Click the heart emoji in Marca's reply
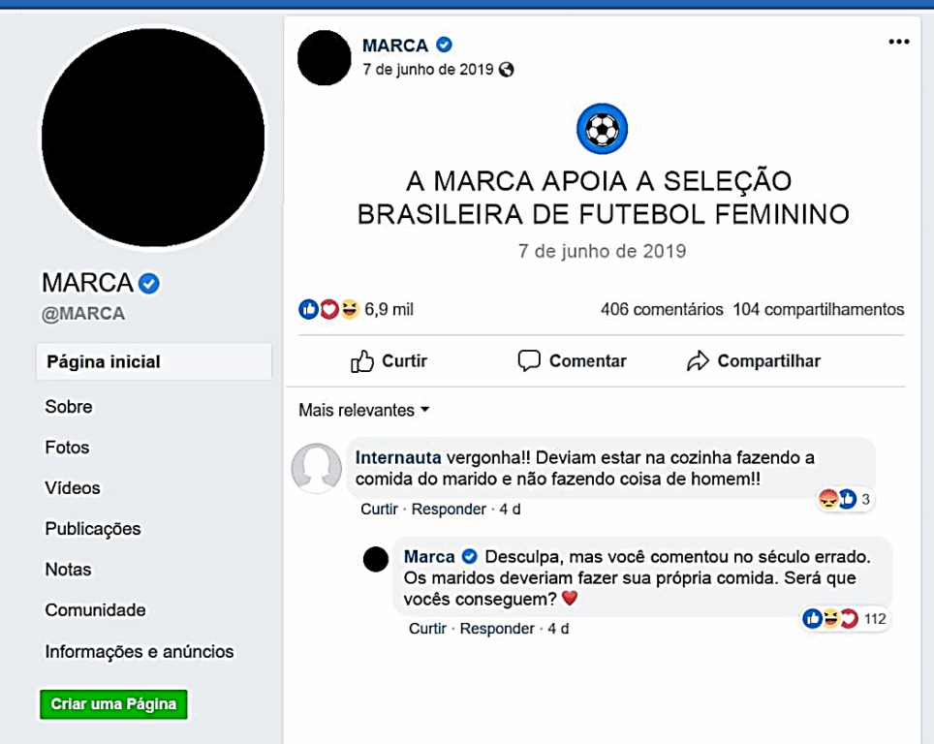934x744 pixels. [x=568, y=599]
